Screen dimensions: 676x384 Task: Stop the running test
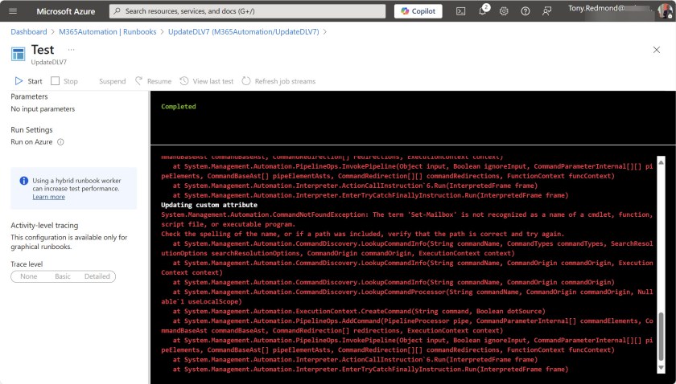[x=64, y=81]
